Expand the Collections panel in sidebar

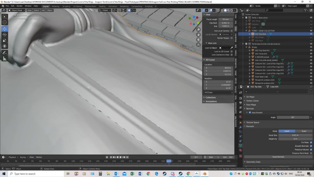click(x=210, y=98)
